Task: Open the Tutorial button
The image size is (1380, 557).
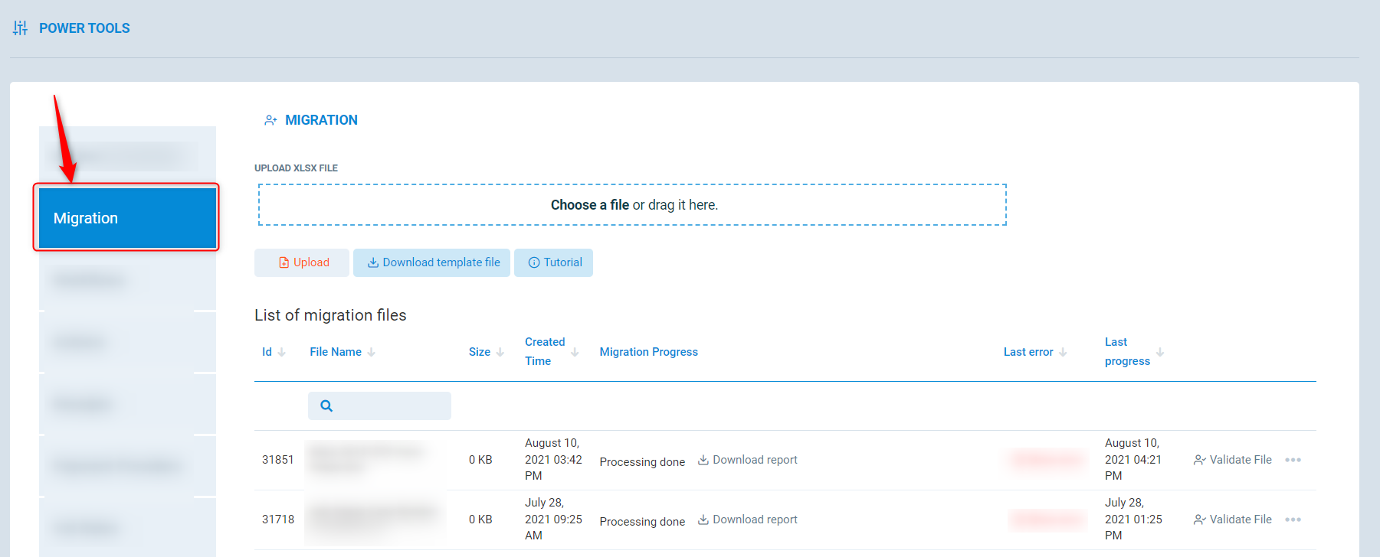Action: (554, 262)
